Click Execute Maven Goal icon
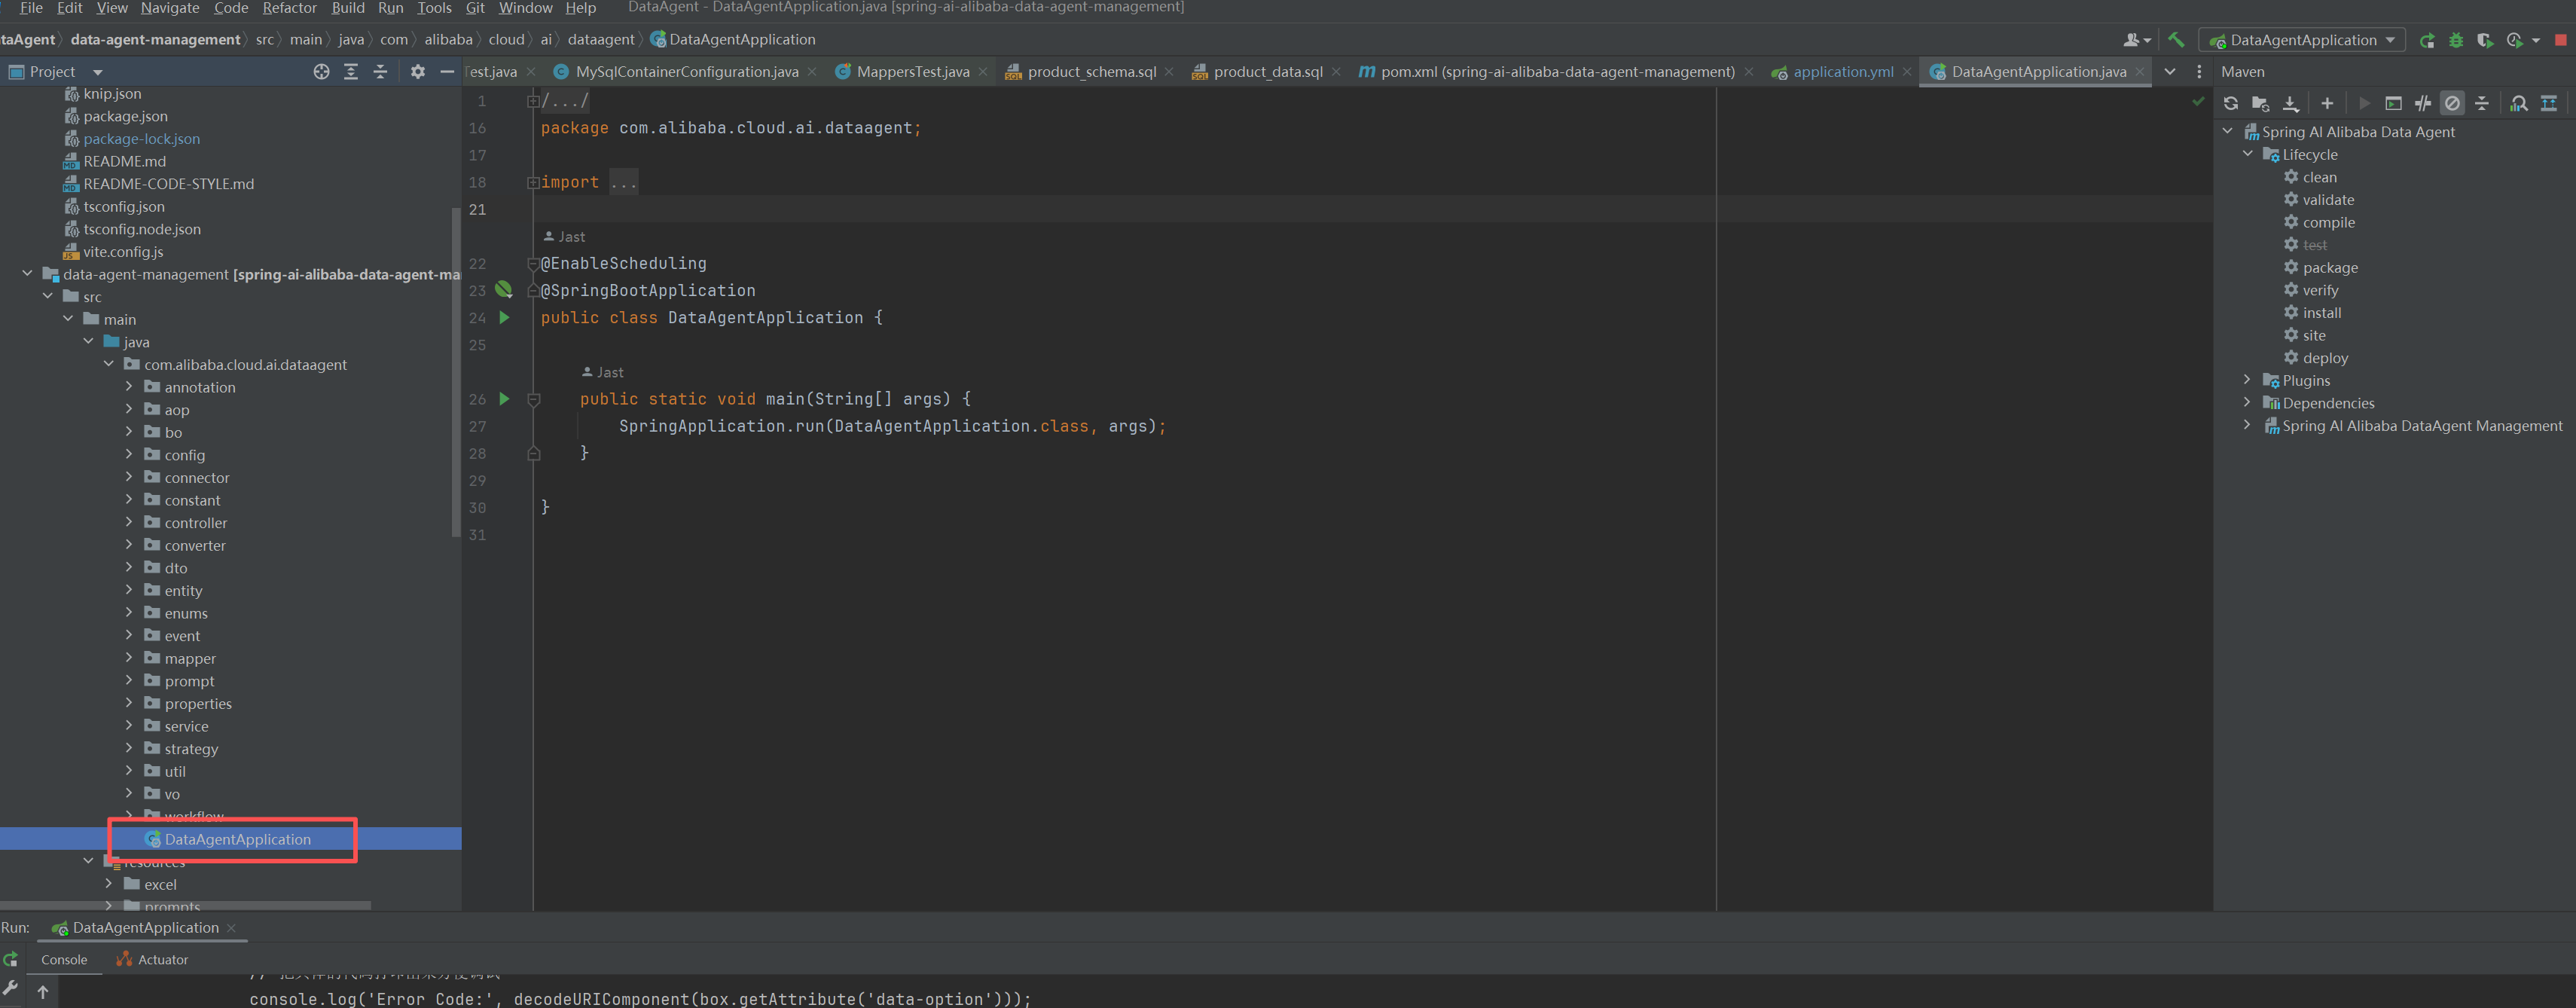This screenshot has width=2576, height=1008. click(2393, 103)
